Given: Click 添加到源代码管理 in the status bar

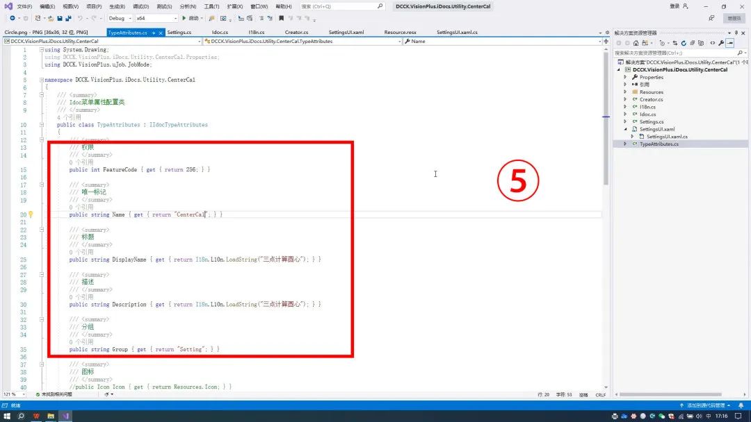Looking at the screenshot, I should (705, 405).
